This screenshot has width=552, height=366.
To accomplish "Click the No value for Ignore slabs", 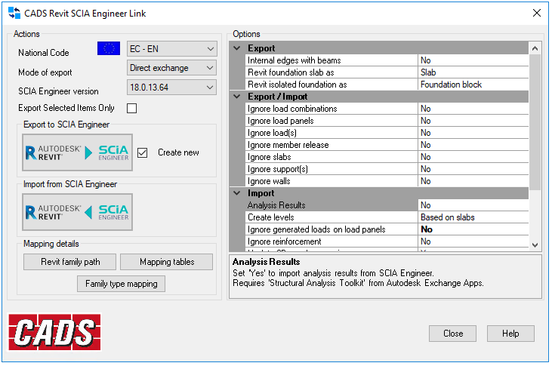I will (473, 157).
